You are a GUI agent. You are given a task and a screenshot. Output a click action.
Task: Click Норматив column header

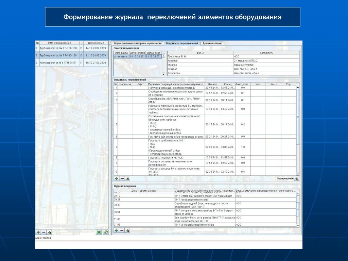pos(125,84)
